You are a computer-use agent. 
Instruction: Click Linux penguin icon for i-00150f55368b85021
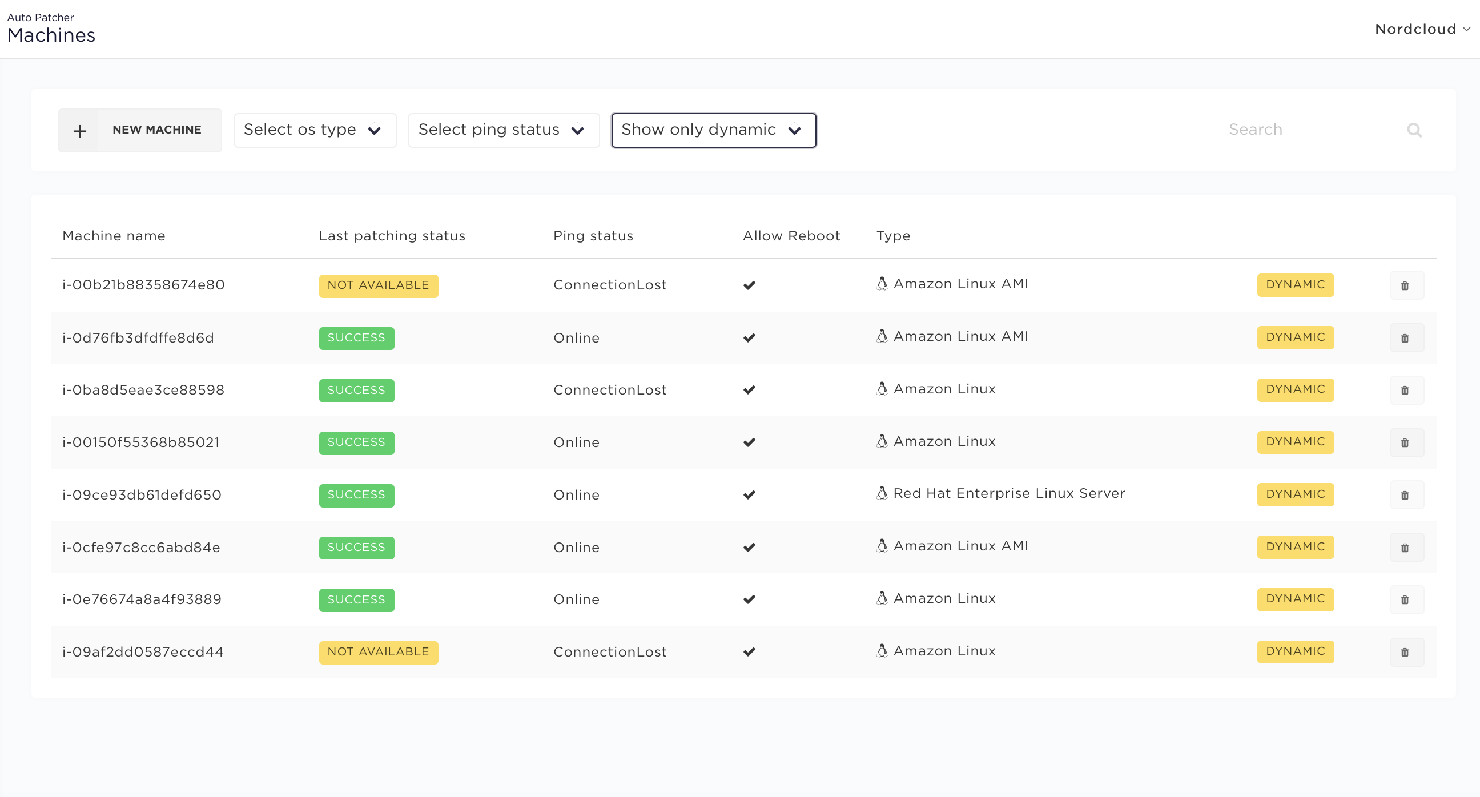pos(882,441)
